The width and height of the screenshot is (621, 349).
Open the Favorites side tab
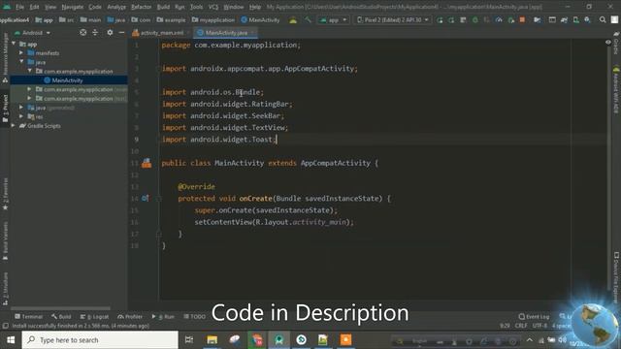point(5,194)
